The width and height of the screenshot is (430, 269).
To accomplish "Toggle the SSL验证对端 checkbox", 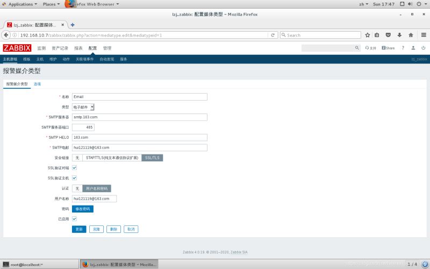I will click(74, 168).
